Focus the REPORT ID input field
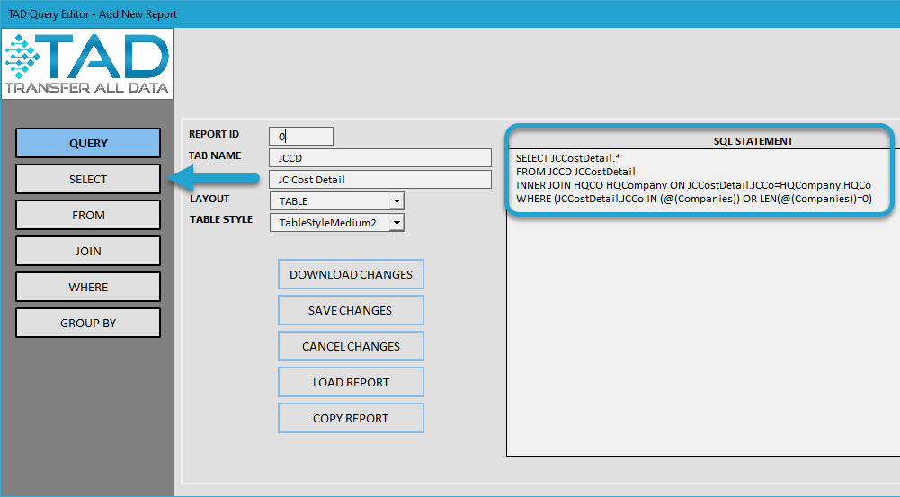The width and height of the screenshot is (900, 497). pos(301,136)
